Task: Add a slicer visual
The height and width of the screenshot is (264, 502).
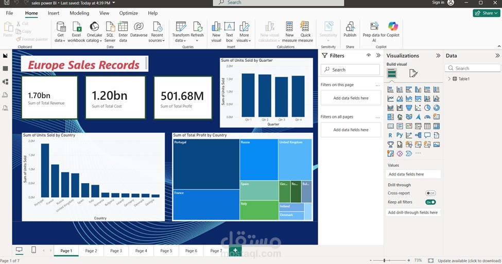Action: (x=418, y=126)
